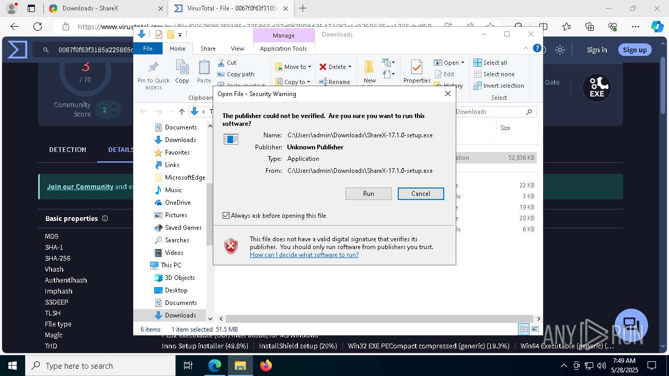
Task: Click the Sign up button on VirusTotal
Action: coord(635,50)
